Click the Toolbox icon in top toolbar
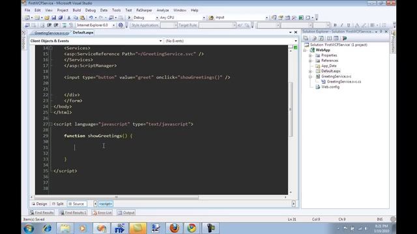Viewport: 417px width, 234px height. 294,18
